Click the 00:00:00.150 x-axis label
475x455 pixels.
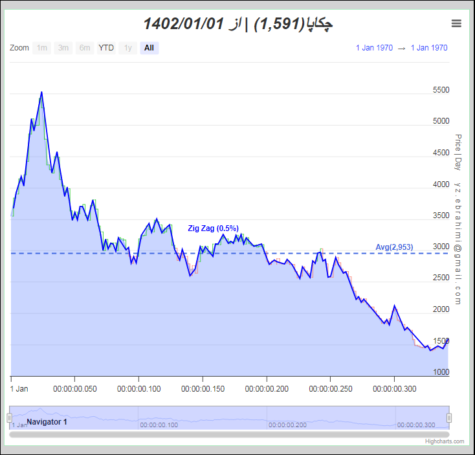203,389
